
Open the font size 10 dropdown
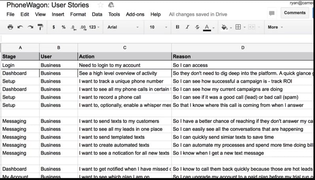[158, 27]
